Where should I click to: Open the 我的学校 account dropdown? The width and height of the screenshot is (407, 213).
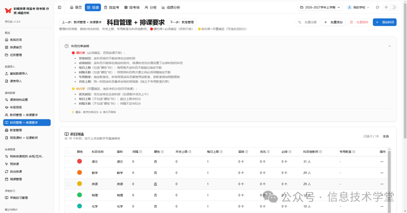pyautogui.click(x=358, y=8)
